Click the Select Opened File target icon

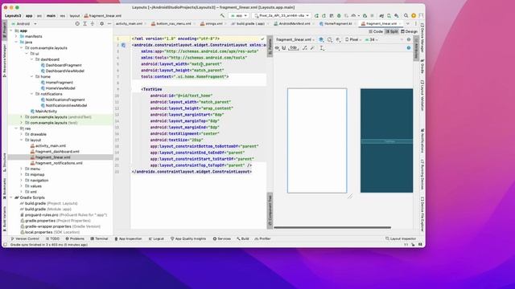[77, 23]
